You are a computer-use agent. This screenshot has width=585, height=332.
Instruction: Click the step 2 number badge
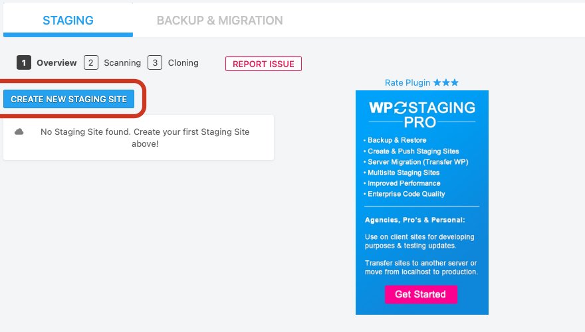tap(90, 63)
